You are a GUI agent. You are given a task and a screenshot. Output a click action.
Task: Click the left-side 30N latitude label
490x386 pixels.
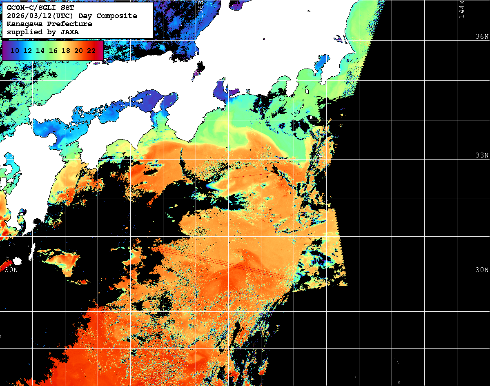coord(11,270)
